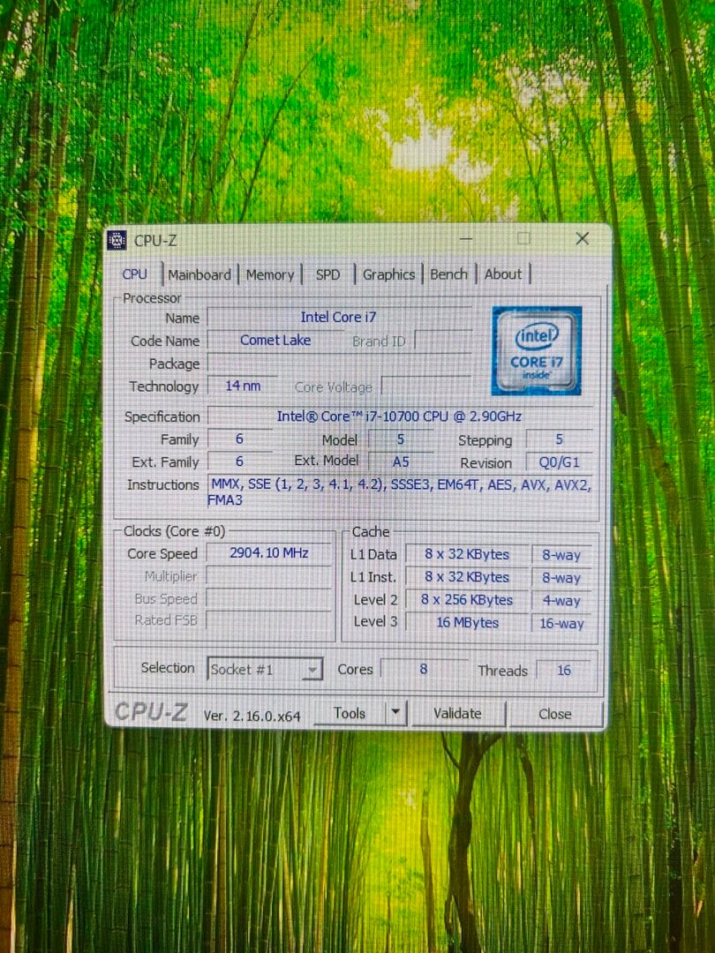Click the Level 2 '4-way' cell

(x=561, y=601)
